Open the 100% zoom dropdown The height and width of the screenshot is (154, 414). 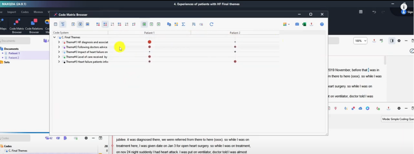point(360,41)
